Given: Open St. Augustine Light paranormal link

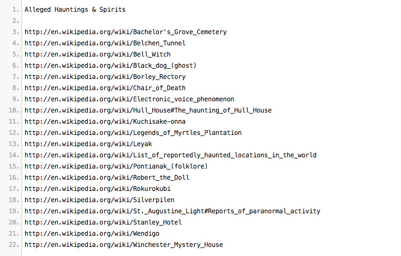Looking at the screenshot, I should pos(172,211).
